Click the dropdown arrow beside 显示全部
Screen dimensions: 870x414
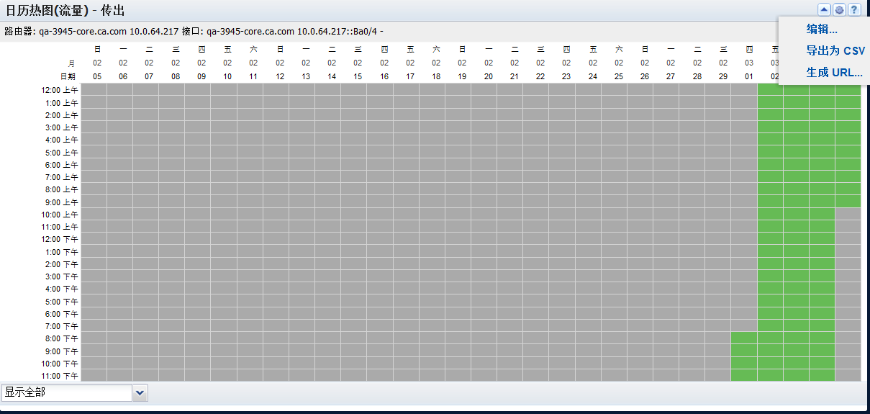[140, 392]
